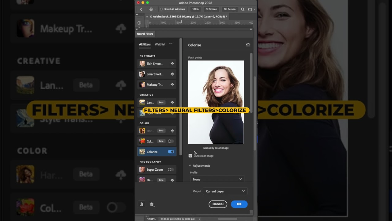
Task: Click the Colorize panel title text
Action: click(194, 45)
